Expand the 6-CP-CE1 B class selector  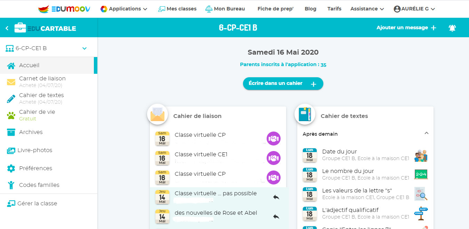click(x=84, y=48)
